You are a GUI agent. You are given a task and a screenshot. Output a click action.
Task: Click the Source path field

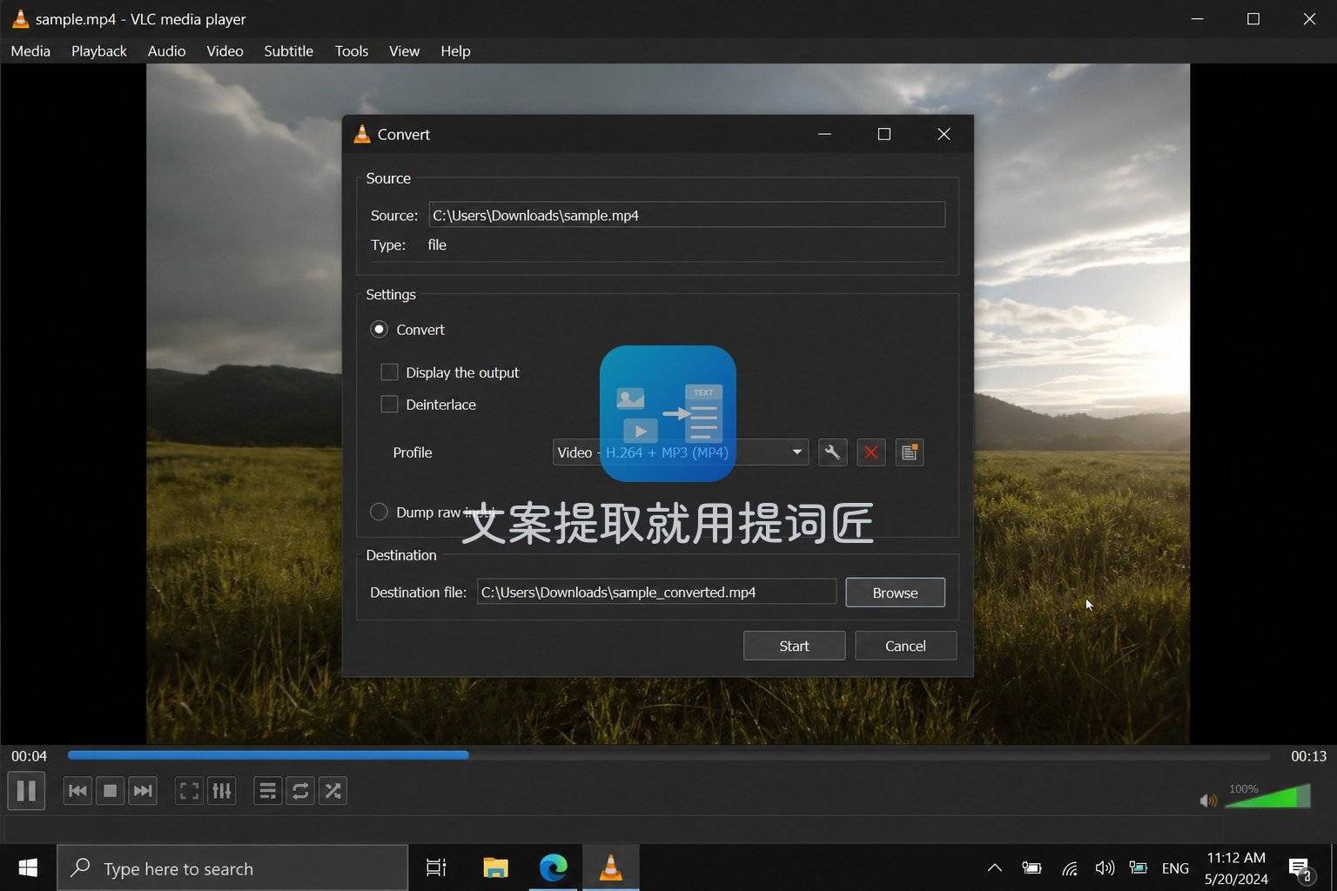pos(687,215)
